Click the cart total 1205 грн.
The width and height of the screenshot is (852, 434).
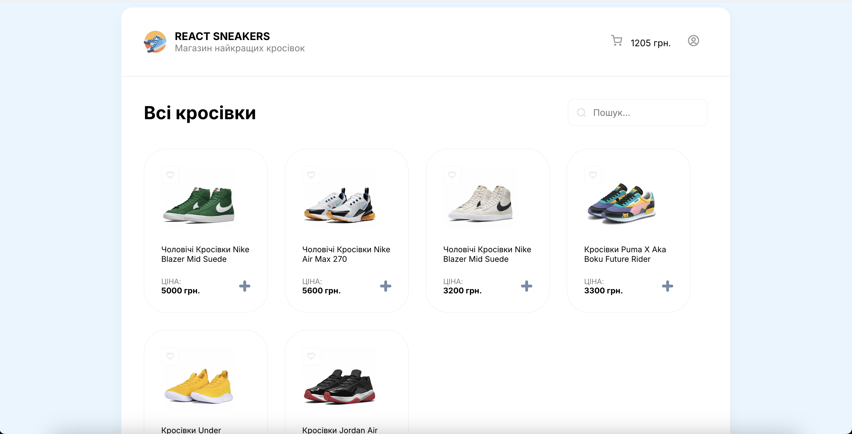pos(650,43)
